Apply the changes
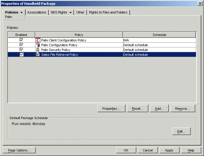Screen dimensions: 204x156 [x=169, y=150]
